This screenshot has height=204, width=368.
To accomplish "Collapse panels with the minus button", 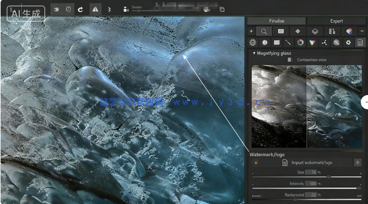I will click(362, 32).
